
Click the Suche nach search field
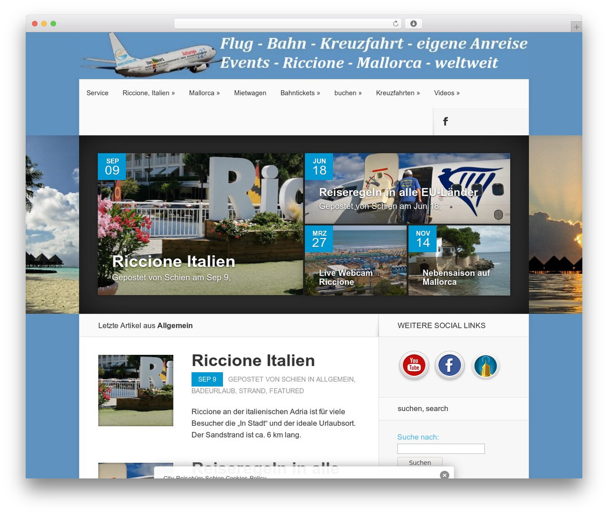441,448
